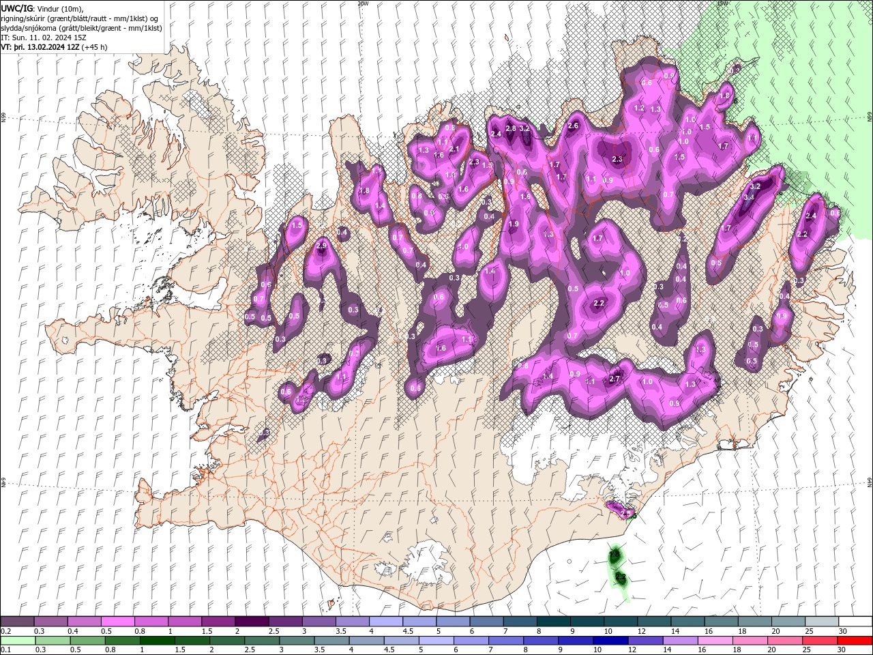Select the dark teal 8 snow scale swatch
Viewport: 873px width, 655px height.
click(x=554, y=622)
